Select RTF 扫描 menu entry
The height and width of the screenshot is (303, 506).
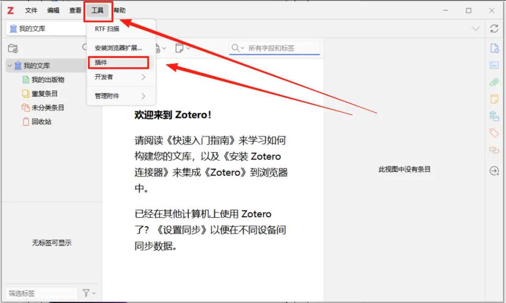(x=107, y=29)
